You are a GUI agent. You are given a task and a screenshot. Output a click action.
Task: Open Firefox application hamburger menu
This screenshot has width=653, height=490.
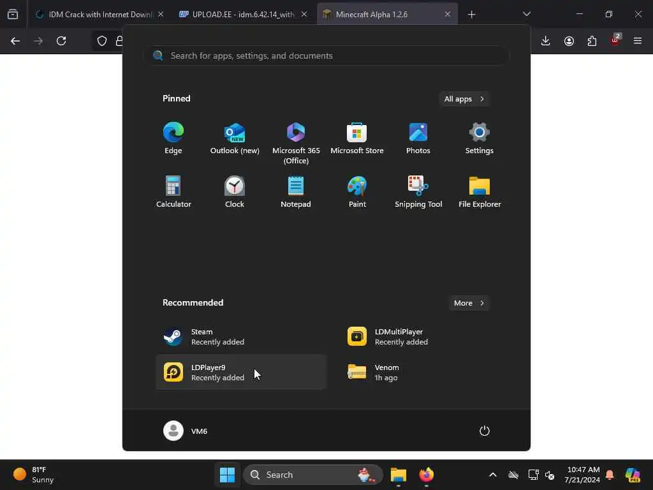(x=638, y=41)
